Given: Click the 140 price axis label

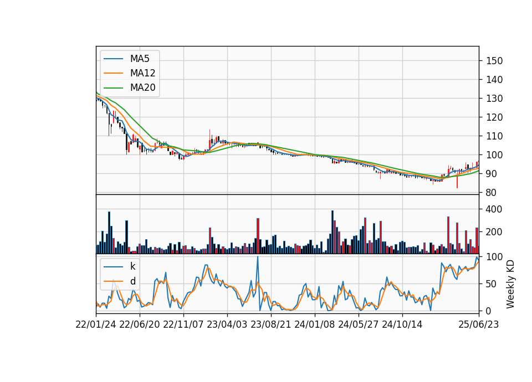Looking at the screenshot, I should [x=494, y=80].
